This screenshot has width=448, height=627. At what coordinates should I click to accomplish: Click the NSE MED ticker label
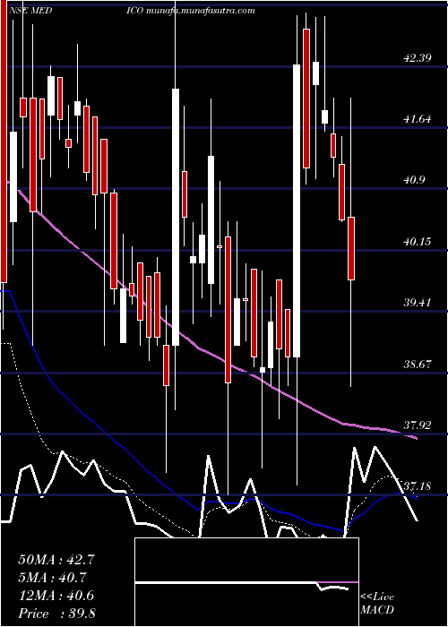30,11
